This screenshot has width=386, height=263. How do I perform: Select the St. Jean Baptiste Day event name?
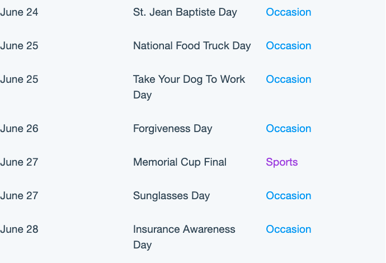click(185, 12)
